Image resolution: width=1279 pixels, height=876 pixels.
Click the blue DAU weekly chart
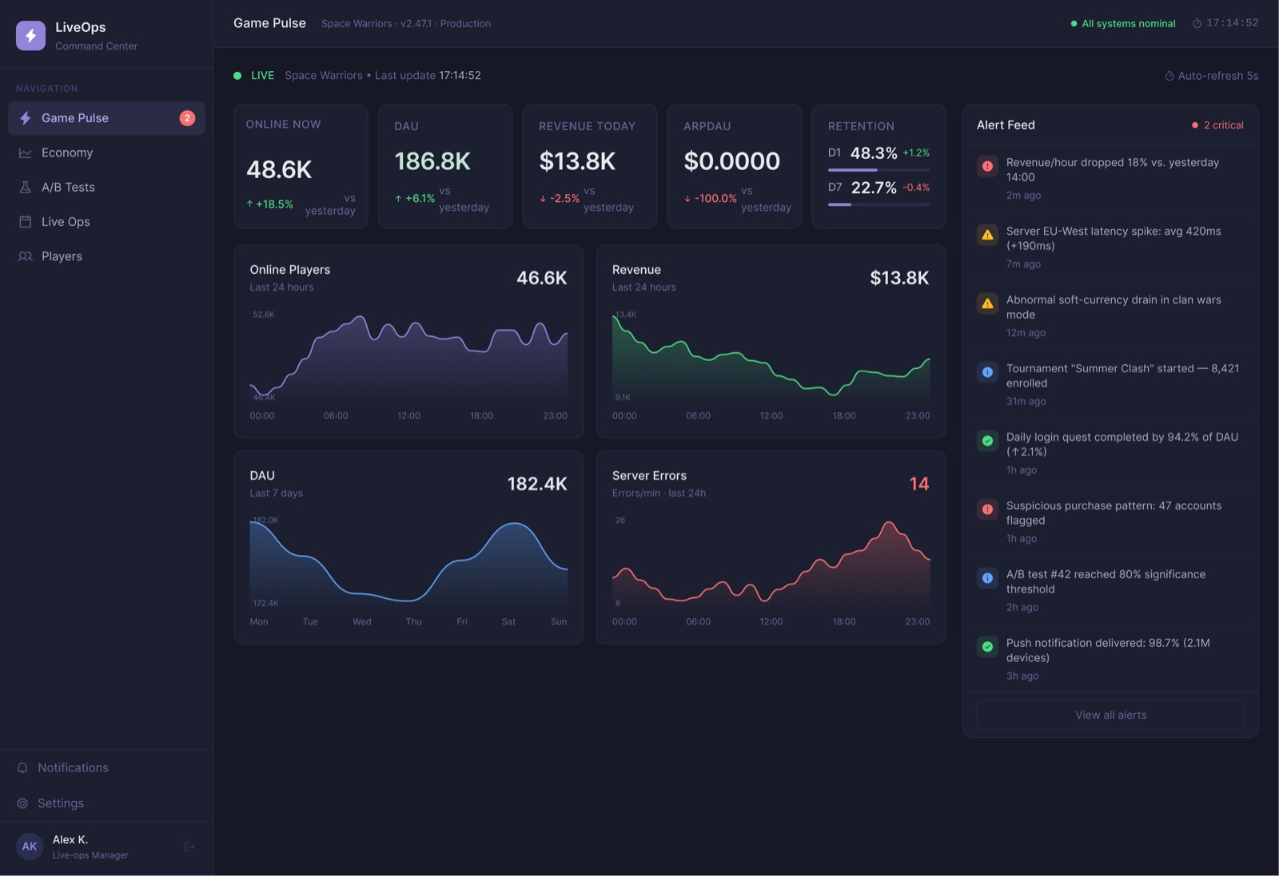[x=408, y=565]
